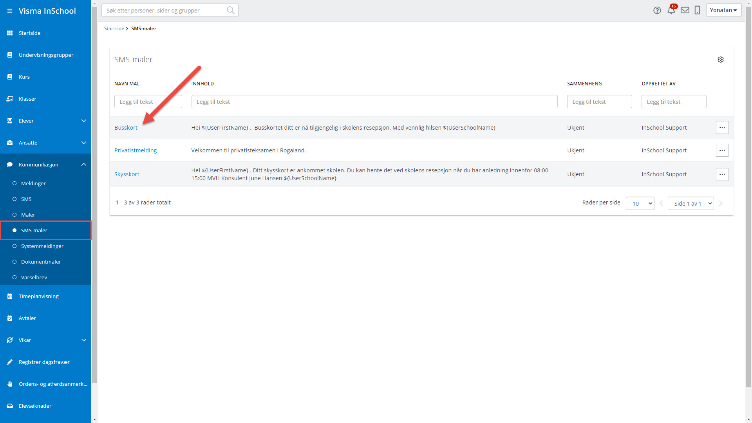
Task: Open the mail envelope icon
Action: click(685, 10)
